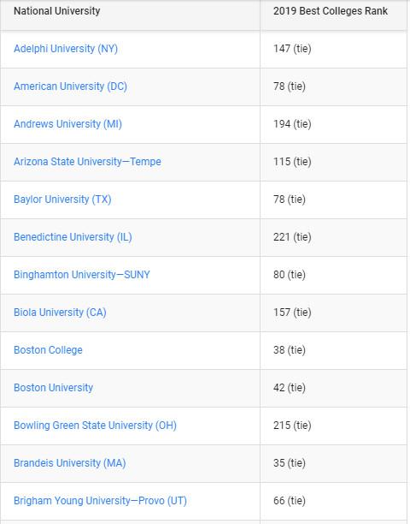Click the 221 (tie) rank cell
The image size is (410, 524).
pyautogui.click(x=292, y=237)
